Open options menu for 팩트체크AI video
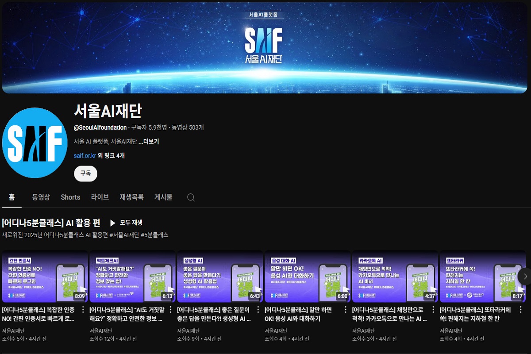 (170, 310)
